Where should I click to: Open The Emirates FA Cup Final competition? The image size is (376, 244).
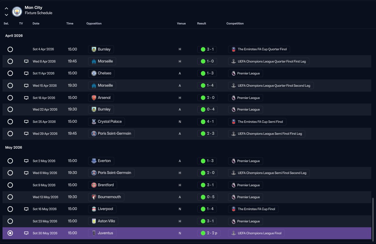253,209
